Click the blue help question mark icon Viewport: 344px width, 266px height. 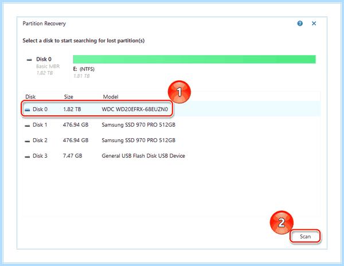tap(300, 24)
